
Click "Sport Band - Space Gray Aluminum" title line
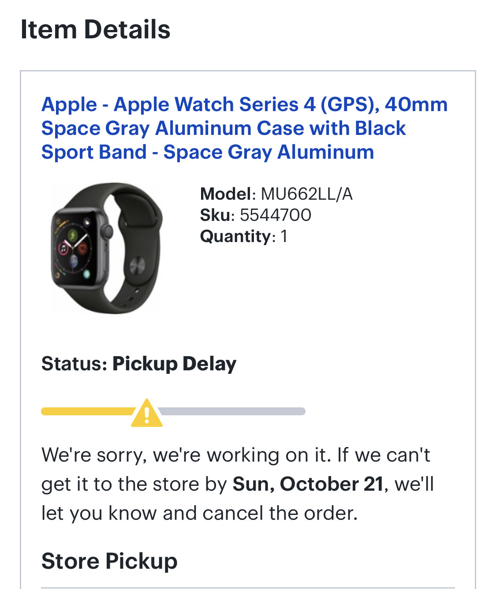pos(208,152)
